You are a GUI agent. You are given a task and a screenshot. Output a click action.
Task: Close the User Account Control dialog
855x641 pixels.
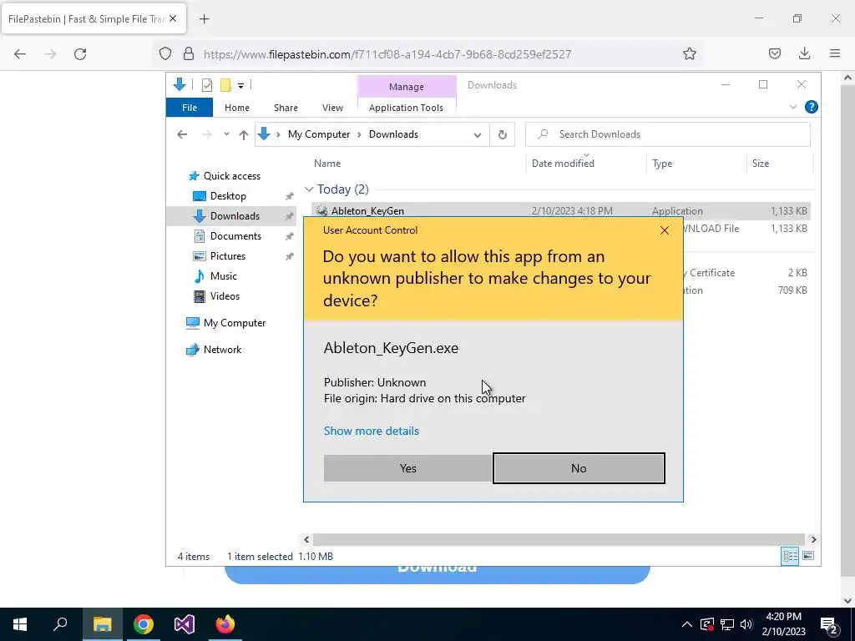[x=664, y=230]
